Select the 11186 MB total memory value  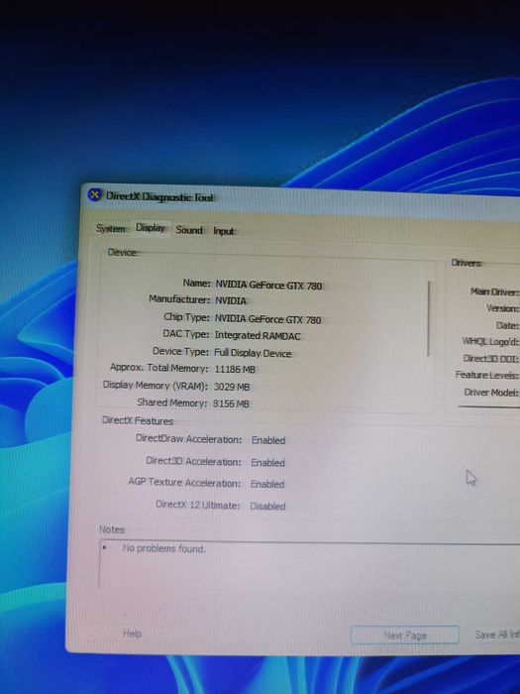tap(235, 369)
